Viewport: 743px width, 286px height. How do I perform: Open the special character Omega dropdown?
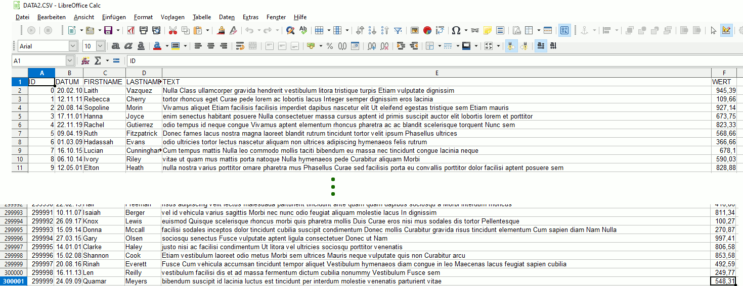465,30
